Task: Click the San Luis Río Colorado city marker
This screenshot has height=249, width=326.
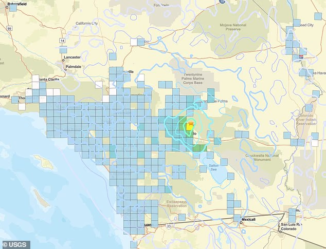Action: (281, 231)
